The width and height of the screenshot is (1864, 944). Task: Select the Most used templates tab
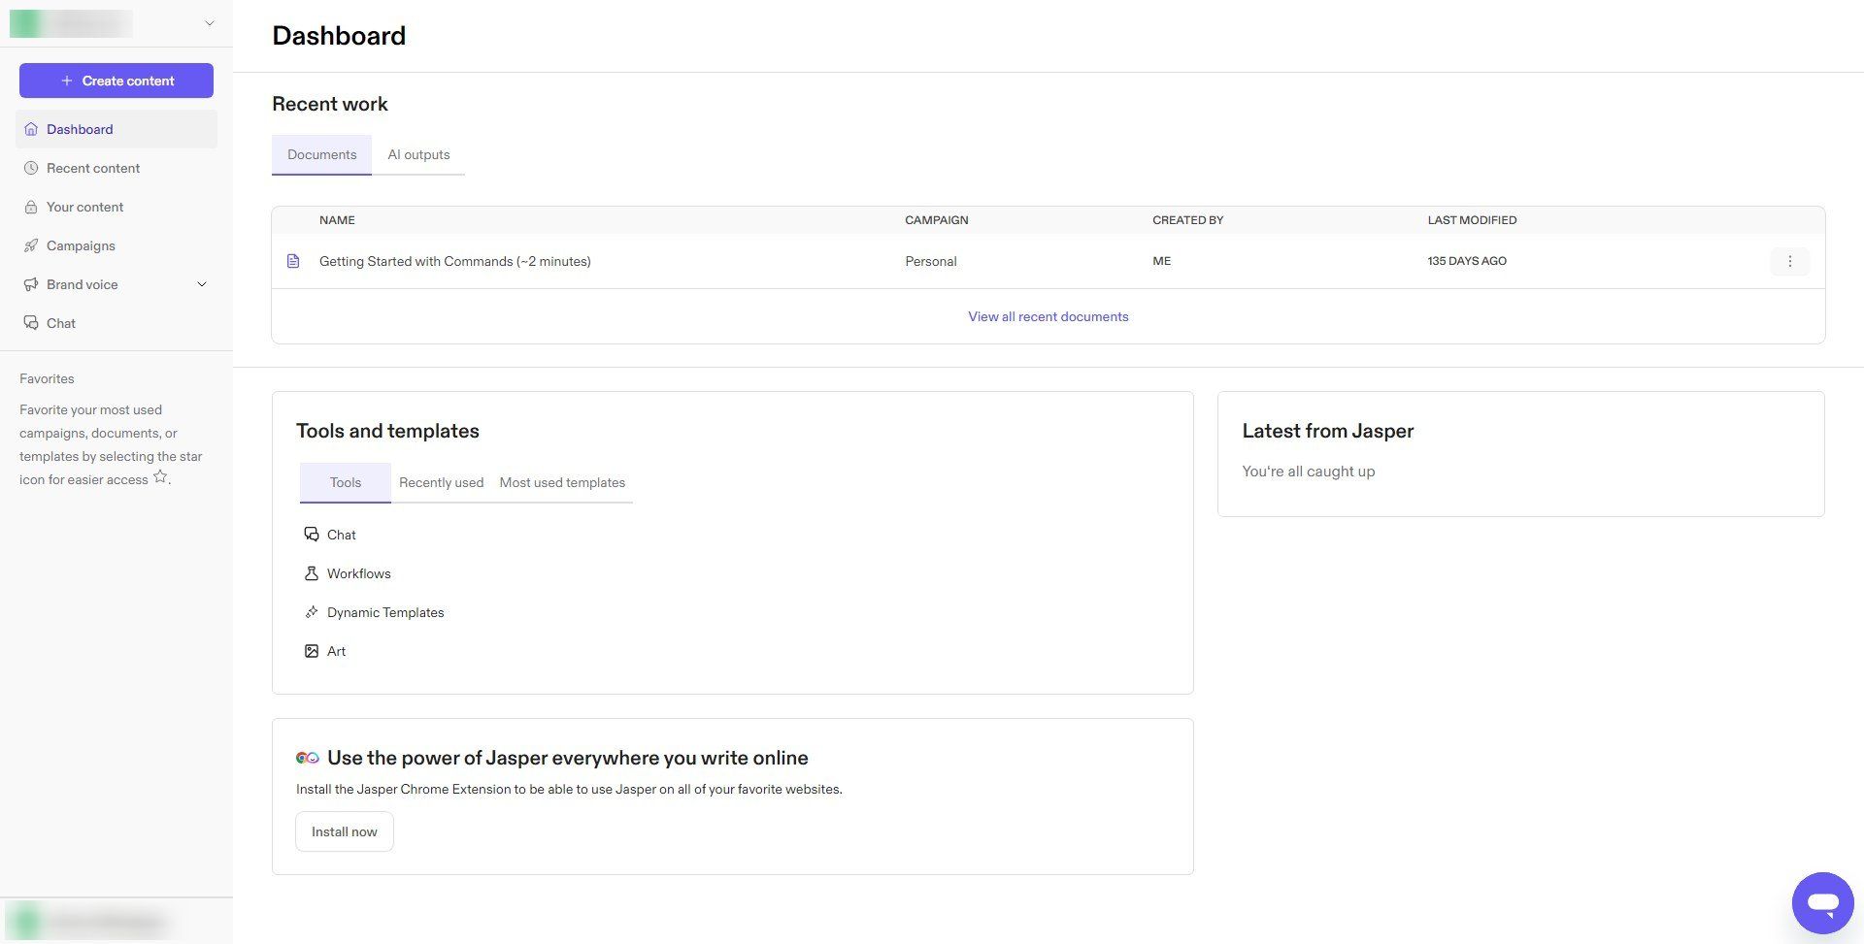pyautogui.click(x=562, y=482)
